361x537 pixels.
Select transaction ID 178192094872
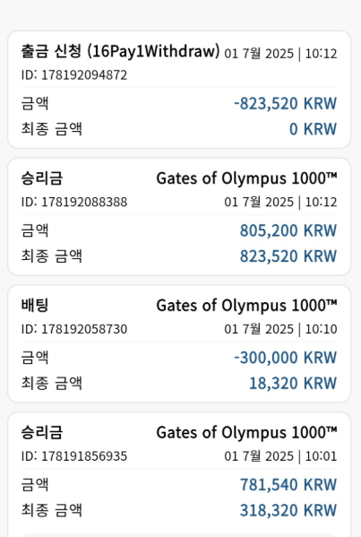pos(74,75)
